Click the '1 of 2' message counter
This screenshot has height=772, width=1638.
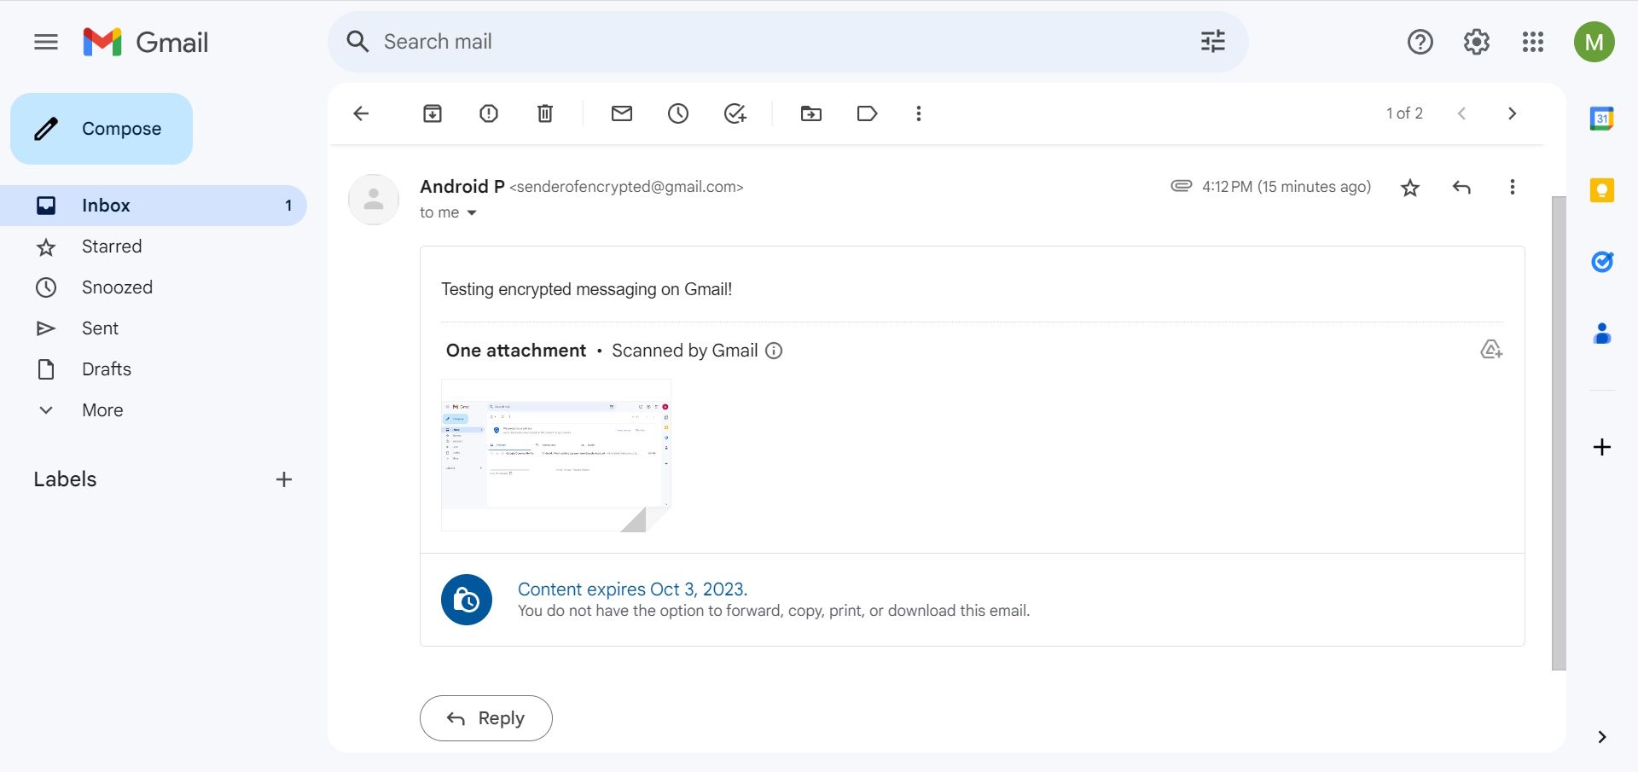(x=1404, y=113)
